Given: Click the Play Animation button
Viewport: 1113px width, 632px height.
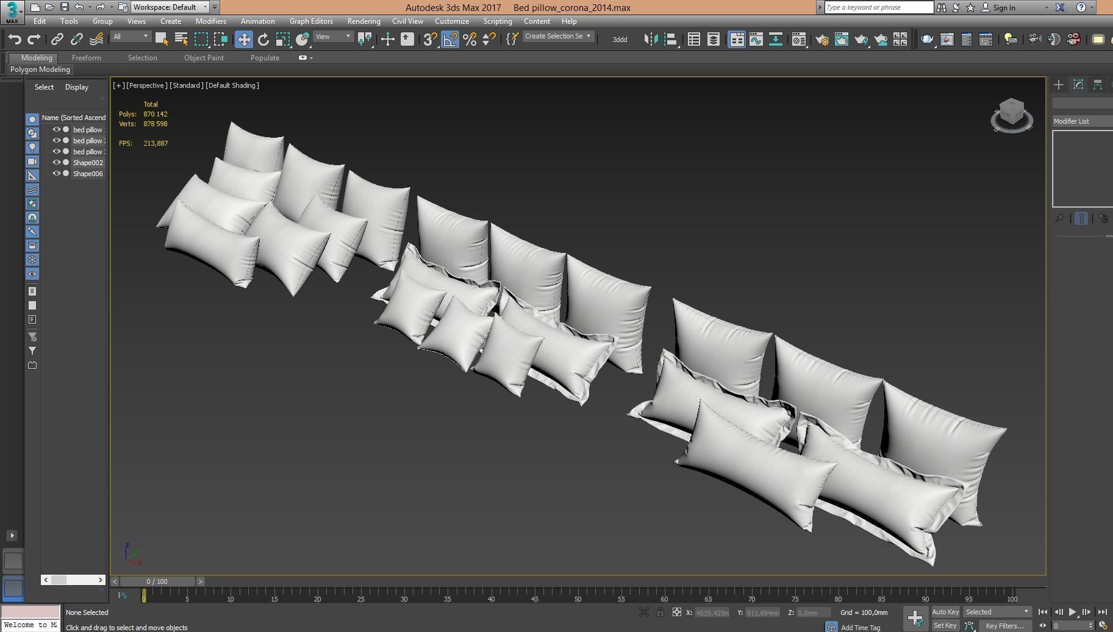Looking at the screenshot, I should (1072, 612).
